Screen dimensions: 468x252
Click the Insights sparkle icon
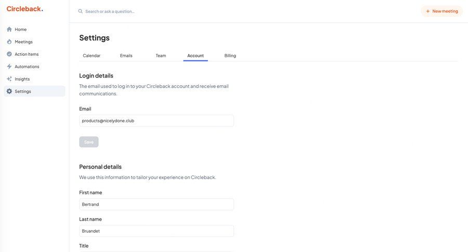pyautogui.click(x=9, y=79)
